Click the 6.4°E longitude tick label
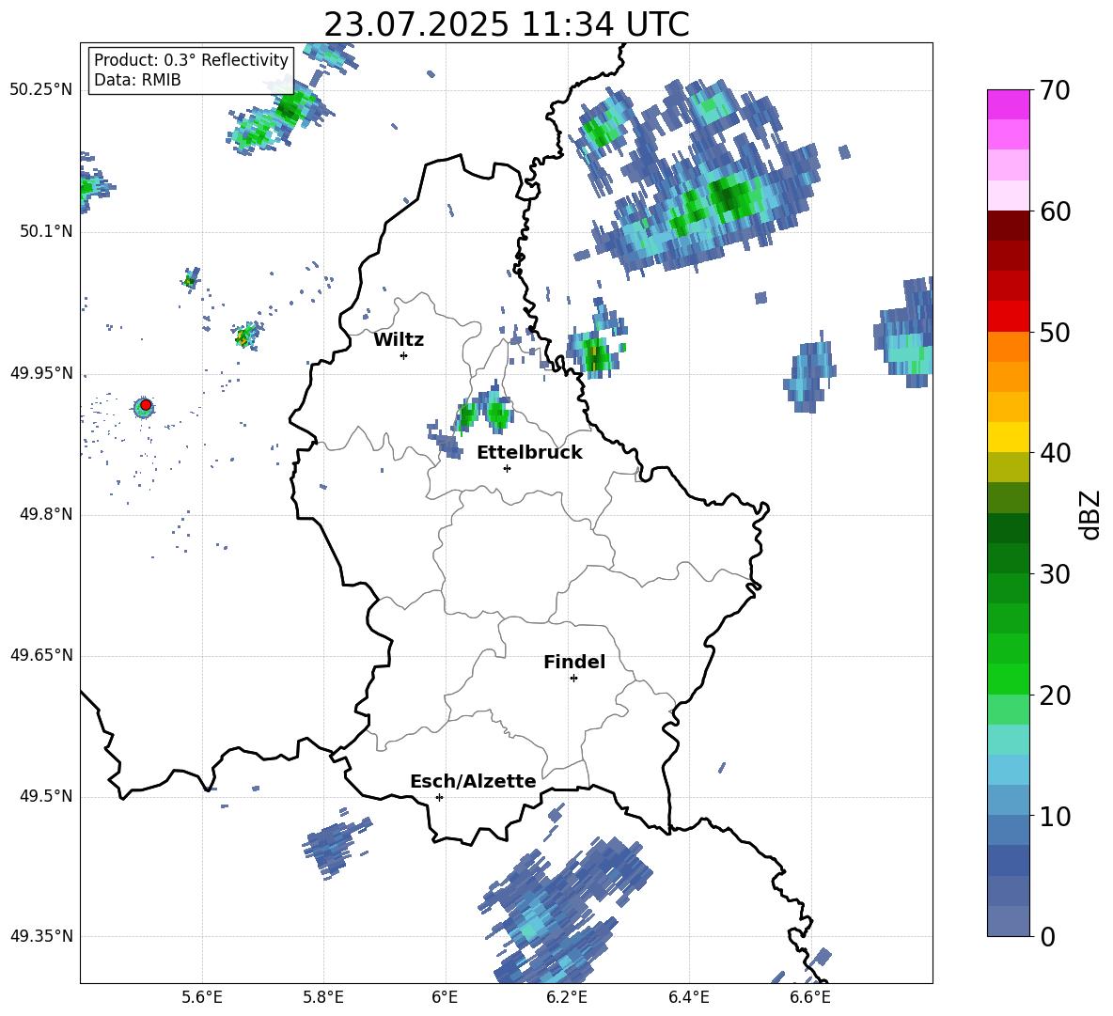The width and height of the screenshot is (1113, 1016). tap(688, 997)
